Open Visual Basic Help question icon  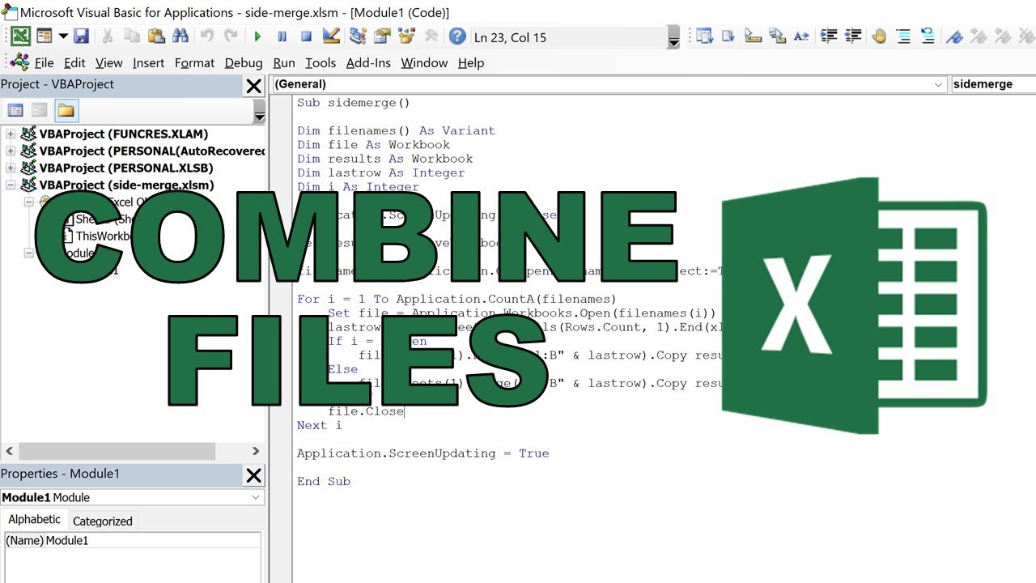(x=457, y=36)
